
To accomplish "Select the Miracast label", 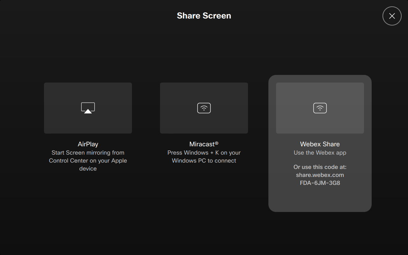I will (x=204, y=144).
